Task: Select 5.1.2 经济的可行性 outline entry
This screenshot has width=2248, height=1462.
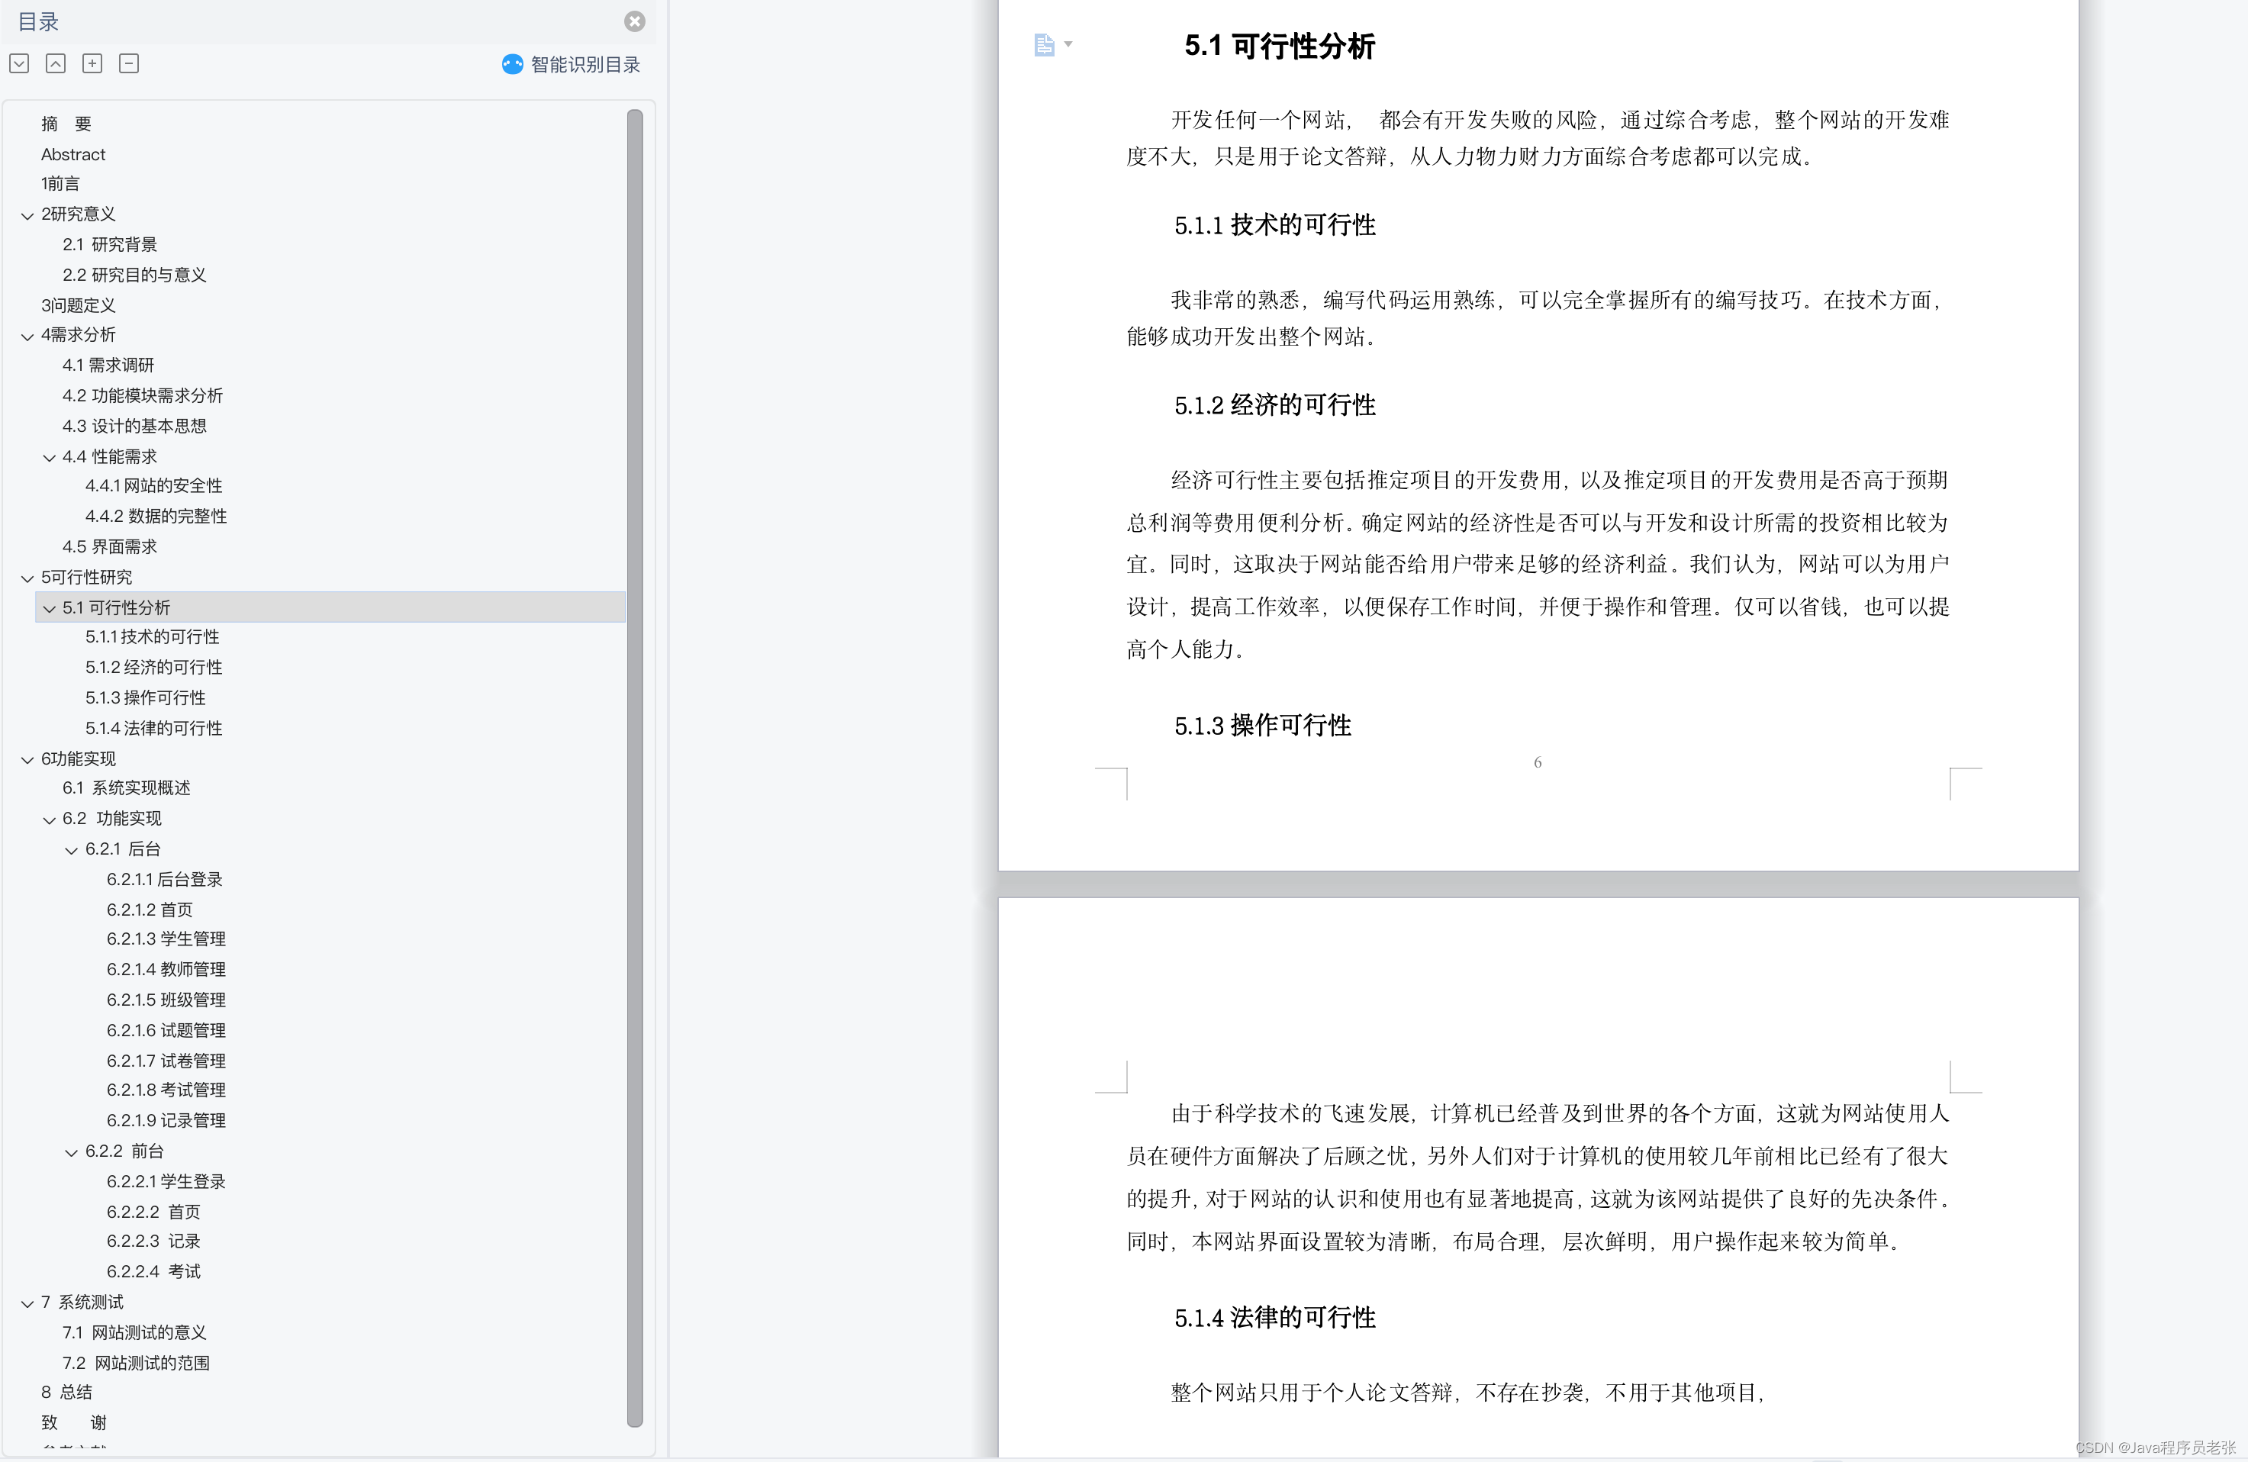Action: pos(154,667)
